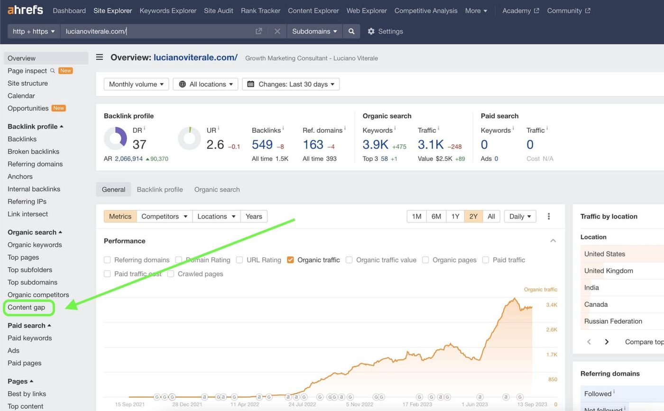Select the General tab
Screen dimensions: 664x411
coord(113,189)
